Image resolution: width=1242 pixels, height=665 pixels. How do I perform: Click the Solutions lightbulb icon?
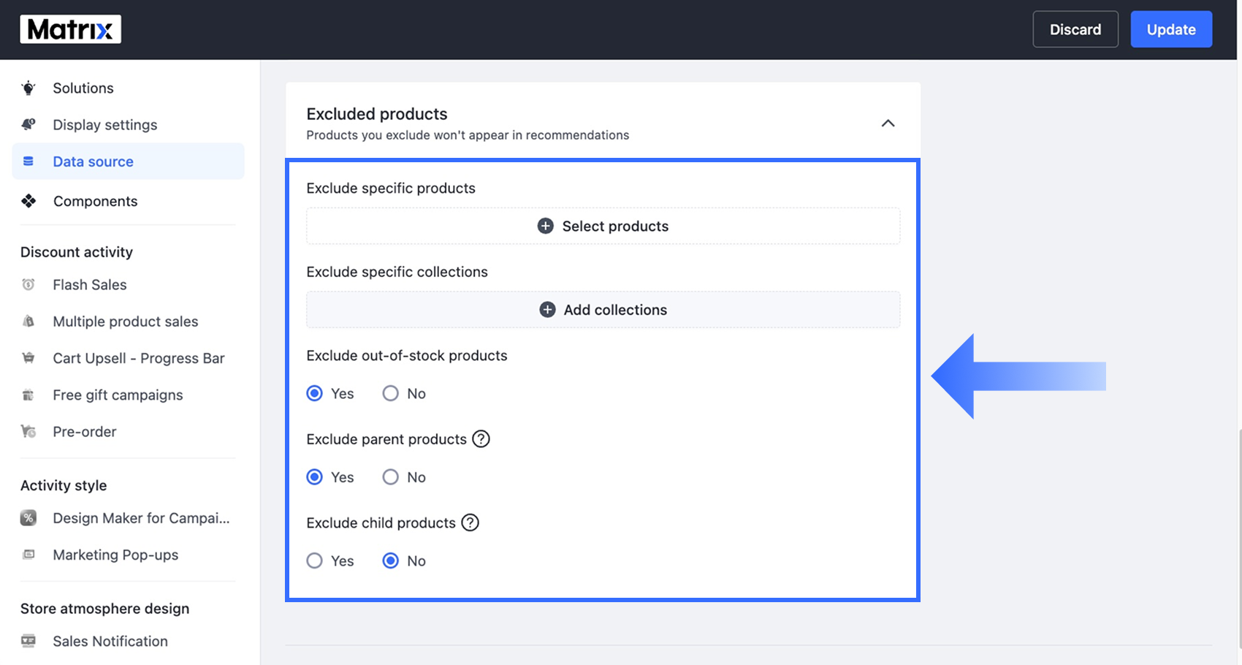point(28,88)
